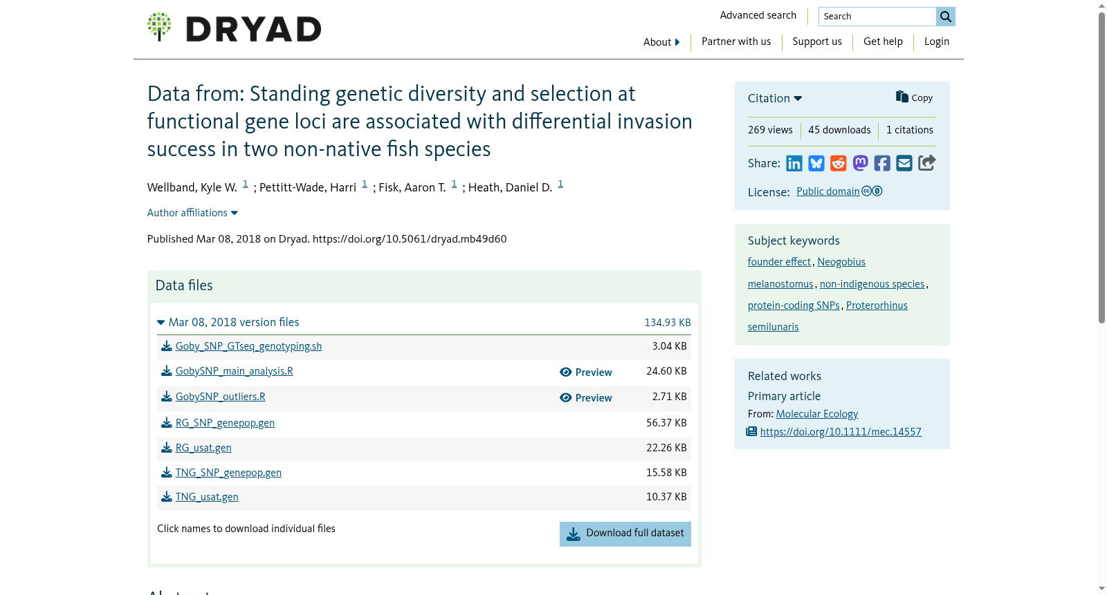Share on Facebook icon

point(882,163)
